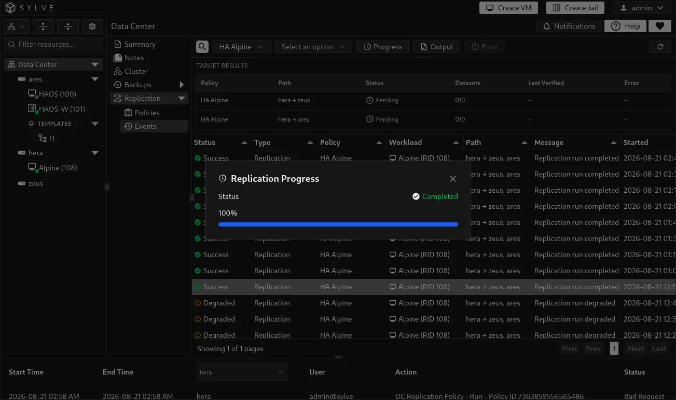Click the search magnifier icon button
The height and width of the screenshot is (400, 676).
[202, 47]
